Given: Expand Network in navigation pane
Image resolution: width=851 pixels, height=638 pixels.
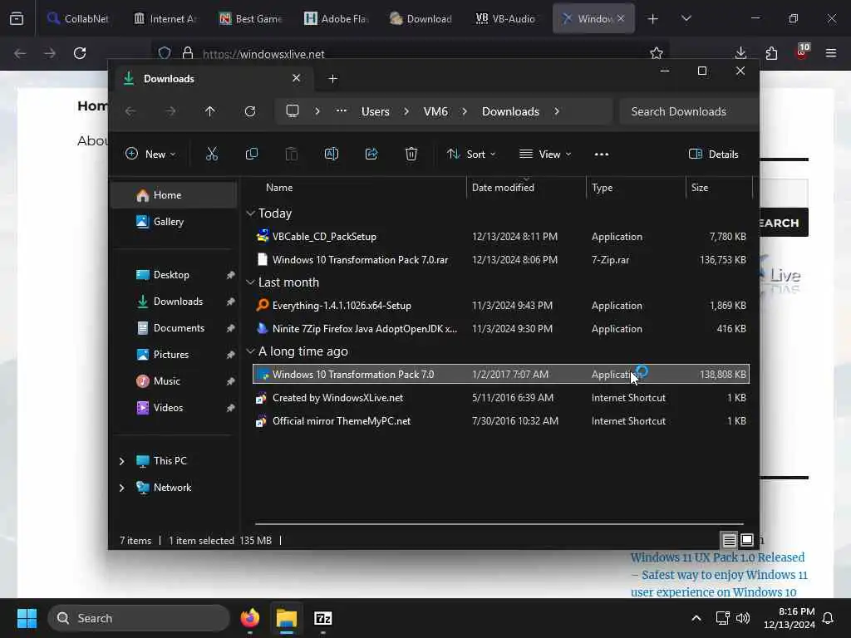Looking at the screenshot, I should click(121, 487).
